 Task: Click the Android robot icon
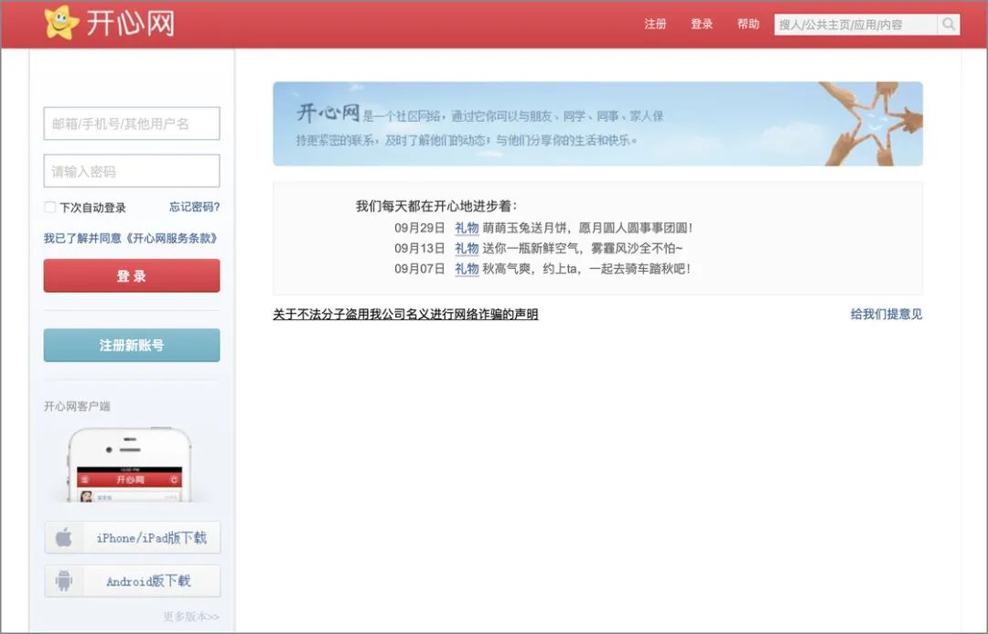[64, 580]
